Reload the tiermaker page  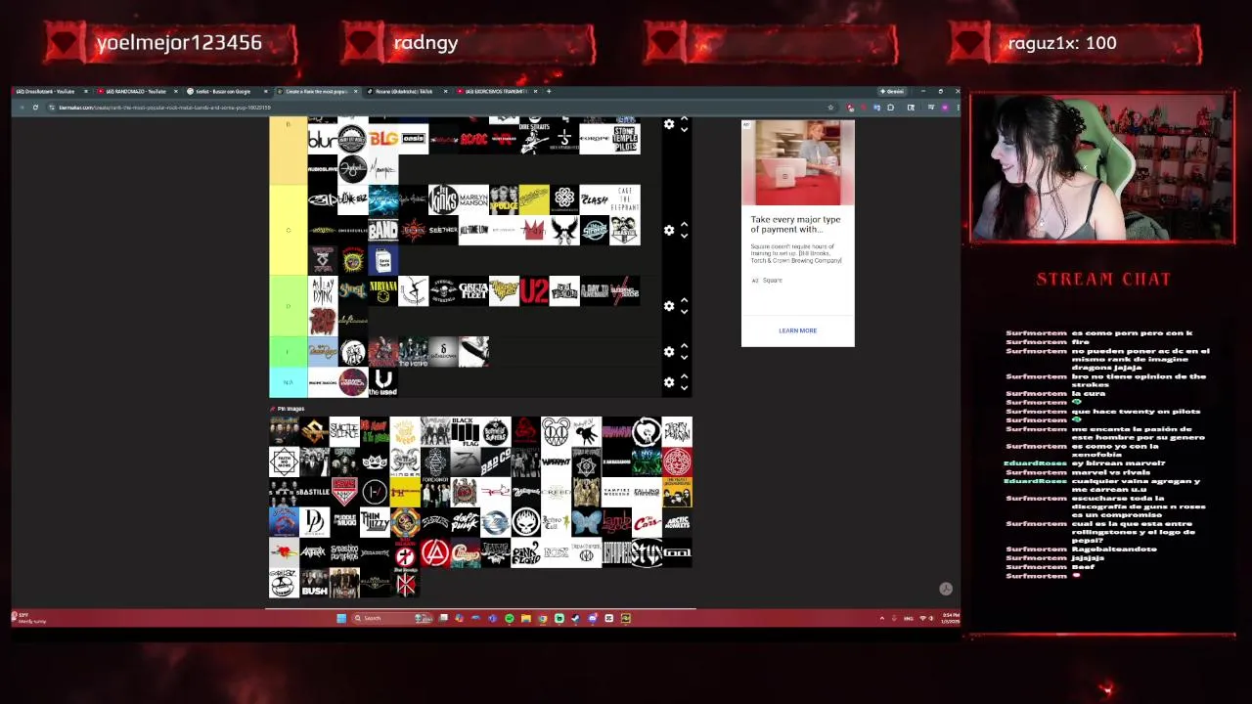[35, 108]
